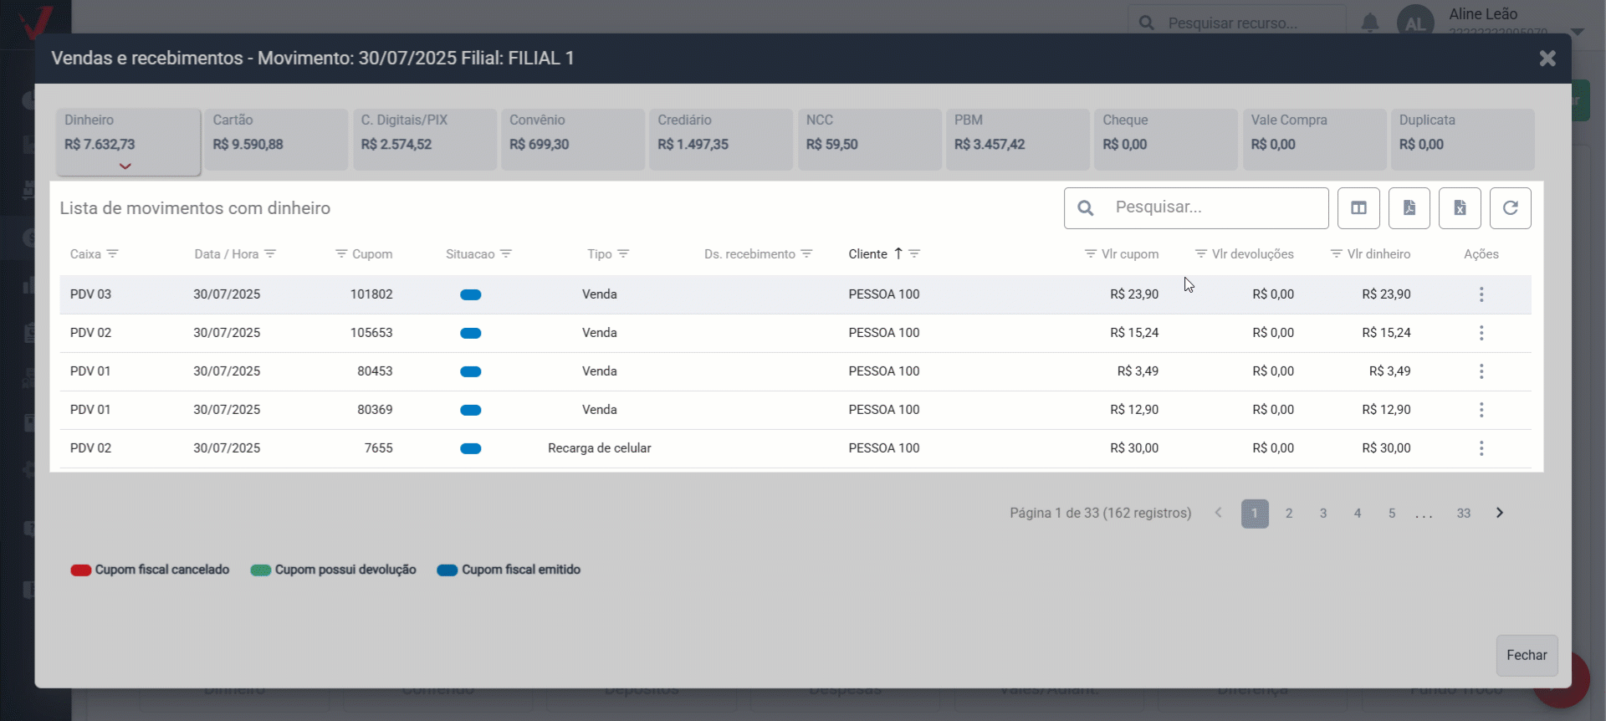
Task: Show the PBM movements tab
Action: pos(1018,140)
